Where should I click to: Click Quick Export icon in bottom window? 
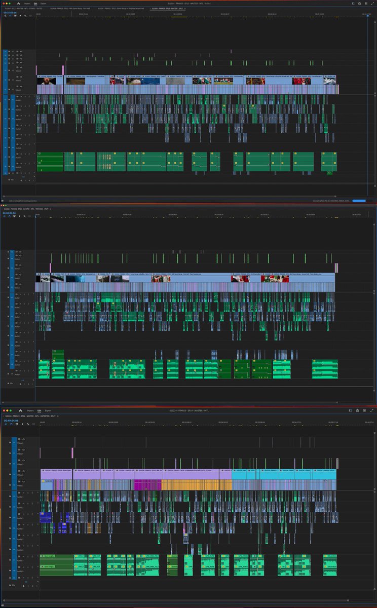coord(357,410)
